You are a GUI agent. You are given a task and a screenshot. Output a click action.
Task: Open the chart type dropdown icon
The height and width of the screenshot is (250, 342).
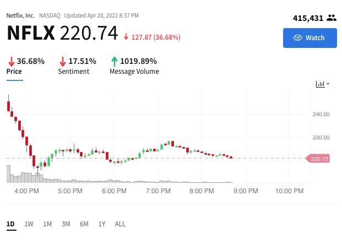[323, 84]
